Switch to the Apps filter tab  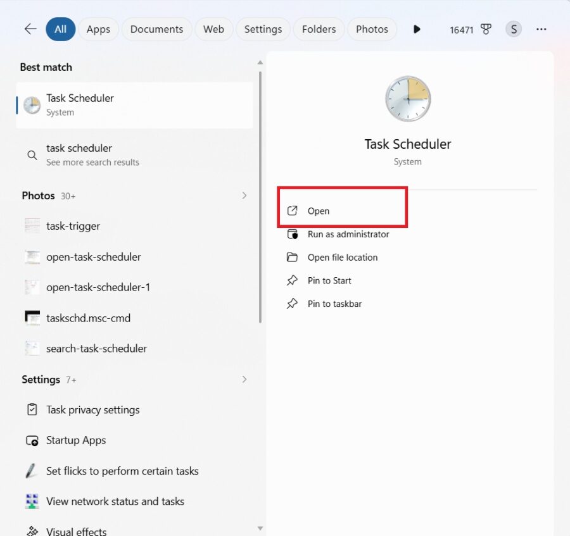98,29
